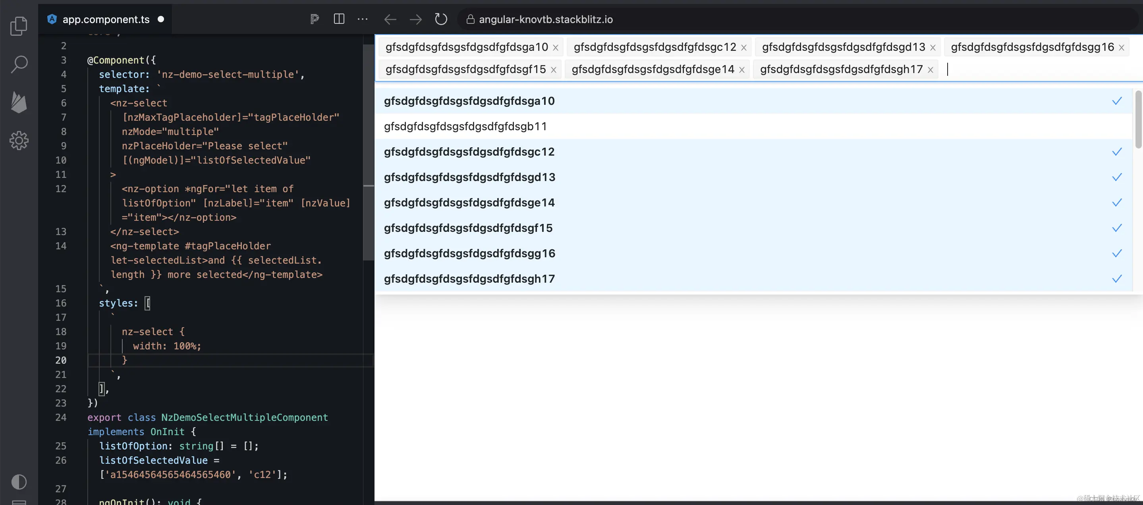1143x505 pixels.
Task: Open the Firebase icon in sidebar
Action: (19, 102)
